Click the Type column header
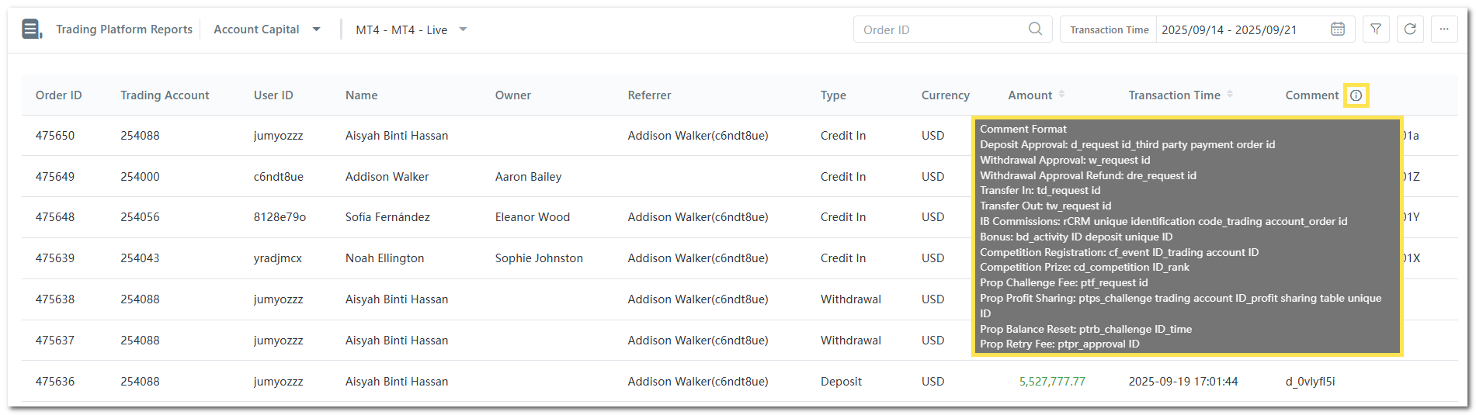The image size is (1476, 415). [833, 95]
